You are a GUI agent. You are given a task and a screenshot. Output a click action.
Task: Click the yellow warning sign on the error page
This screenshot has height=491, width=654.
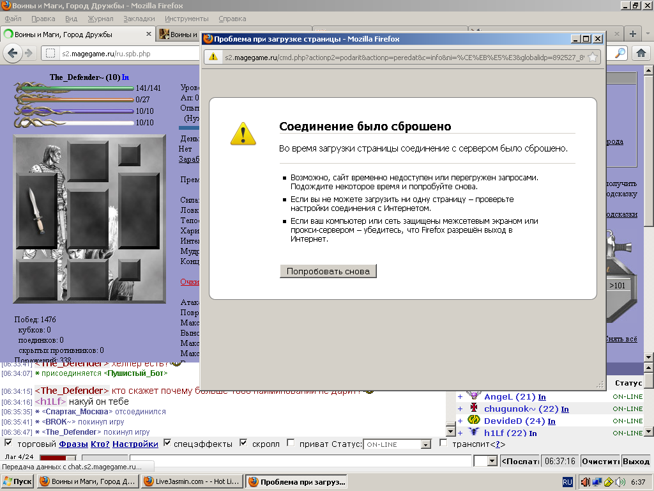tap(243, 134)
